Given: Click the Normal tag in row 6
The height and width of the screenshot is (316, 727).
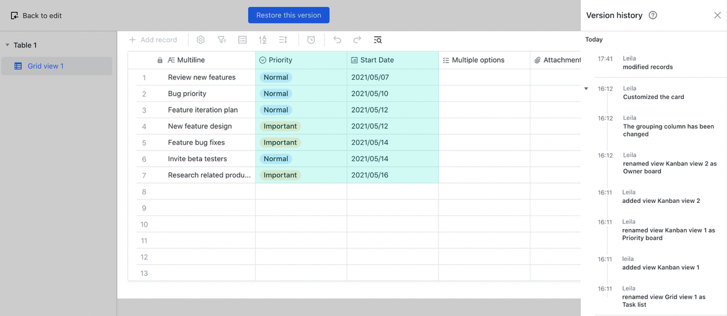Looking at the screenshot, I should coord(276,159).
